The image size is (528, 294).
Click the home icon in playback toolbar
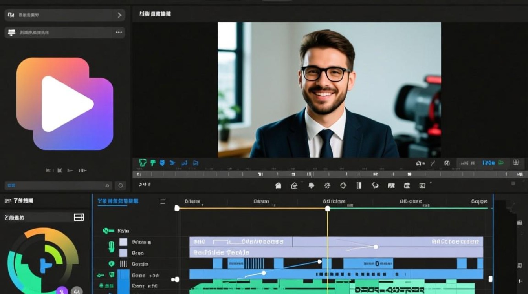[278, 185]
